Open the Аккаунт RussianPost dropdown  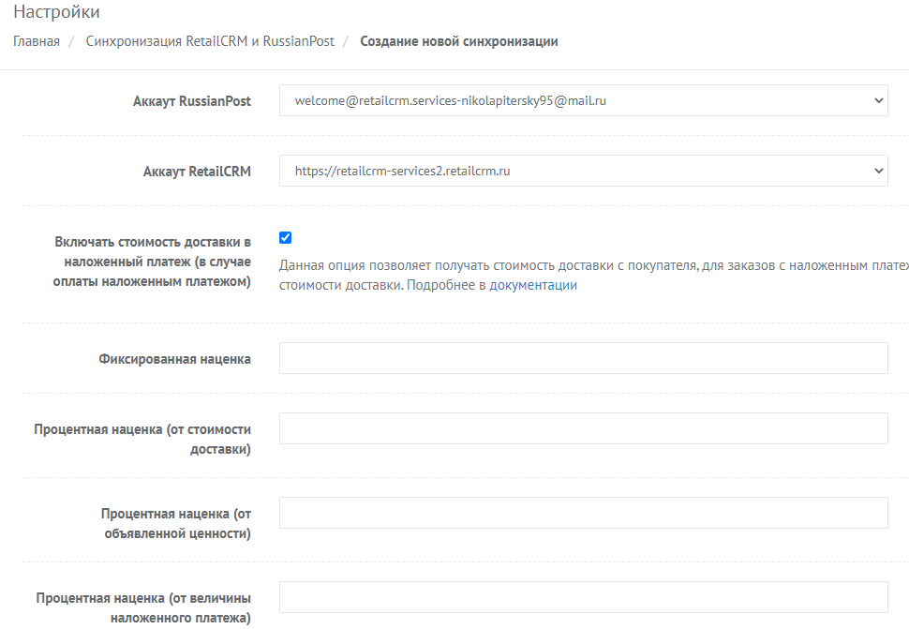coord(583,100)
